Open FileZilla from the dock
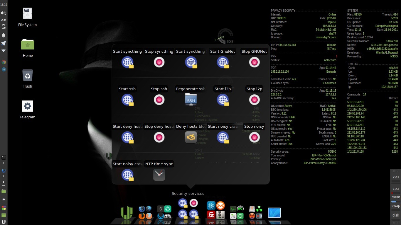Screen dimensions: 401x225 point(211,215)
